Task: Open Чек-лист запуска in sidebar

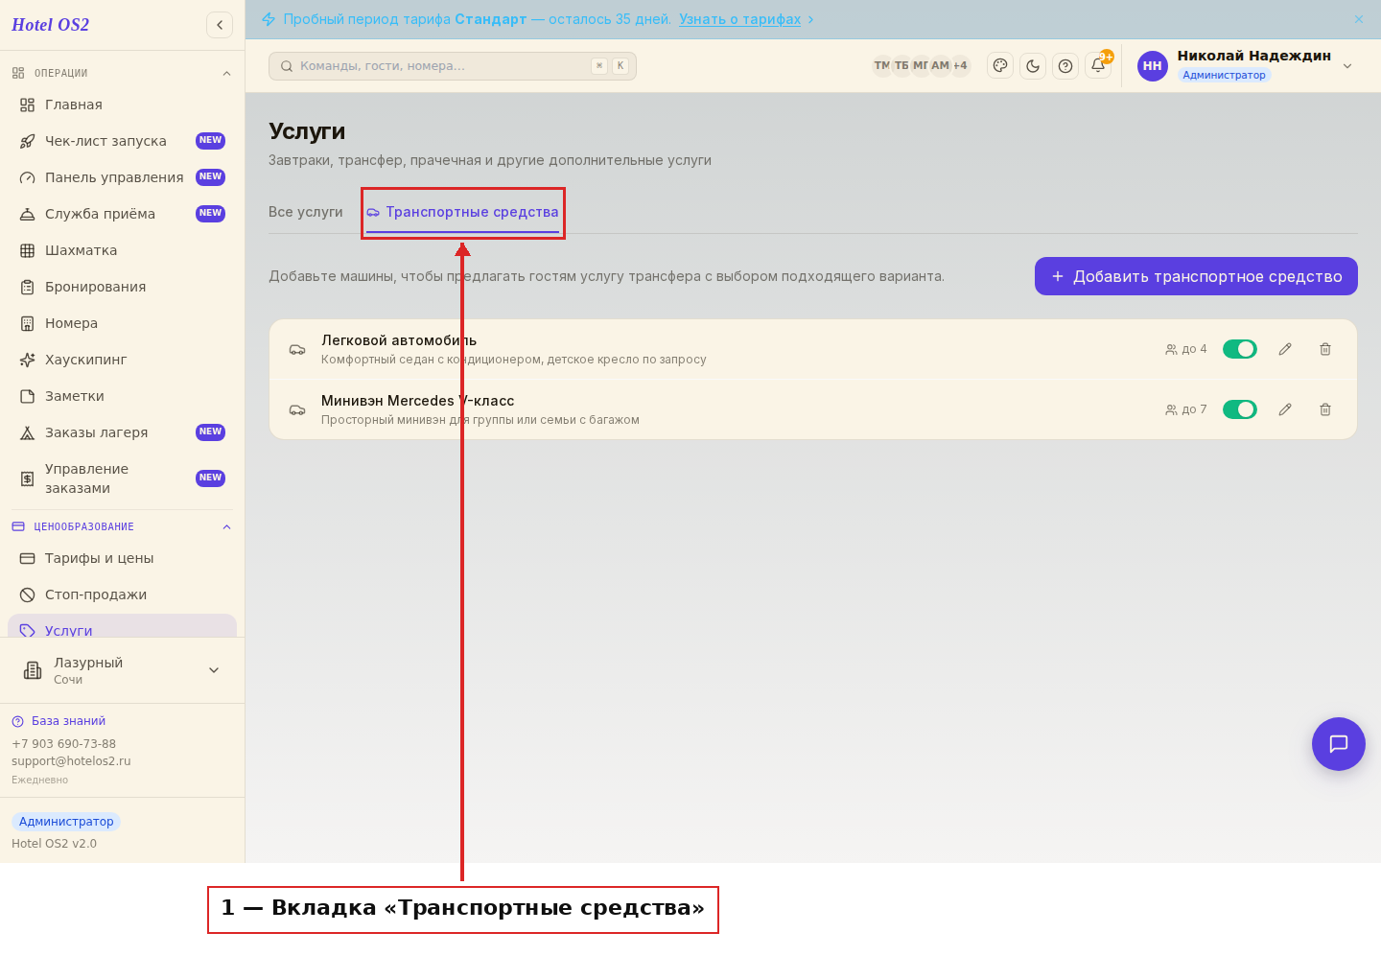Action: (x=122, y=141)
